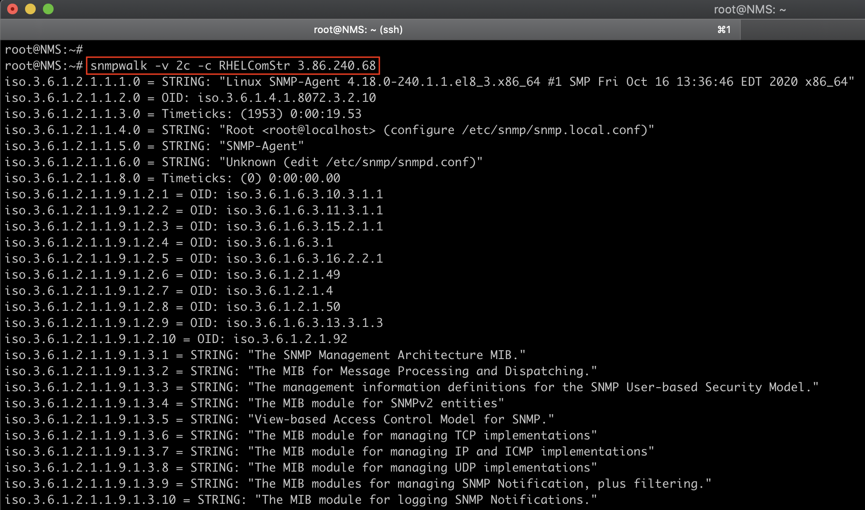
Task: Select the root@NMS: ~ (ssh) tab
Action: coord(358,29)
